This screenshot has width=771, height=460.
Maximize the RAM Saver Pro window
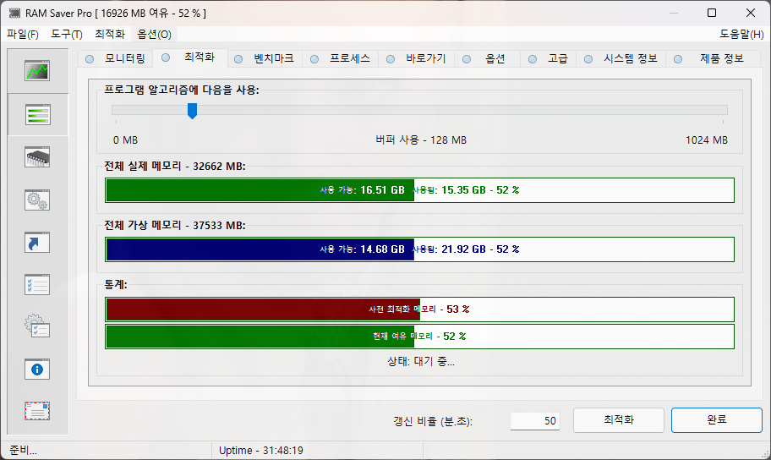712,13
